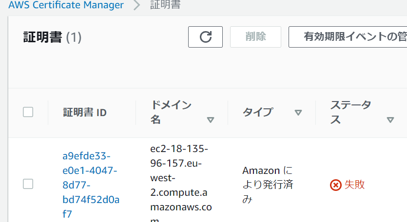The width and height of the screenshot is (407, 222).
Task: Click the breadcrumb chevron separator icon
Action: click(136, 5)
